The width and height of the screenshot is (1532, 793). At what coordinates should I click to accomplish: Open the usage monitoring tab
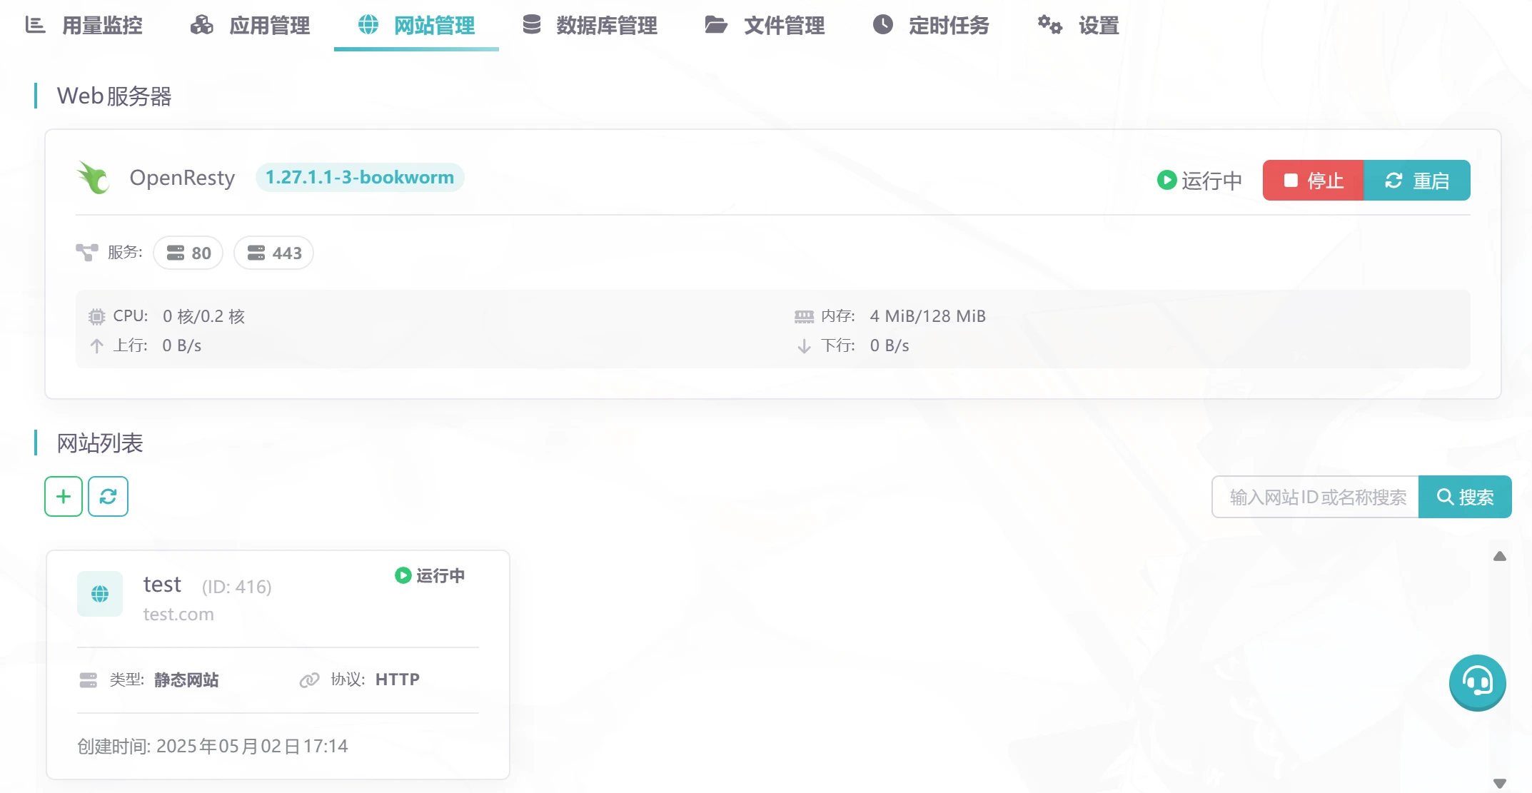[x=84, y=26]
